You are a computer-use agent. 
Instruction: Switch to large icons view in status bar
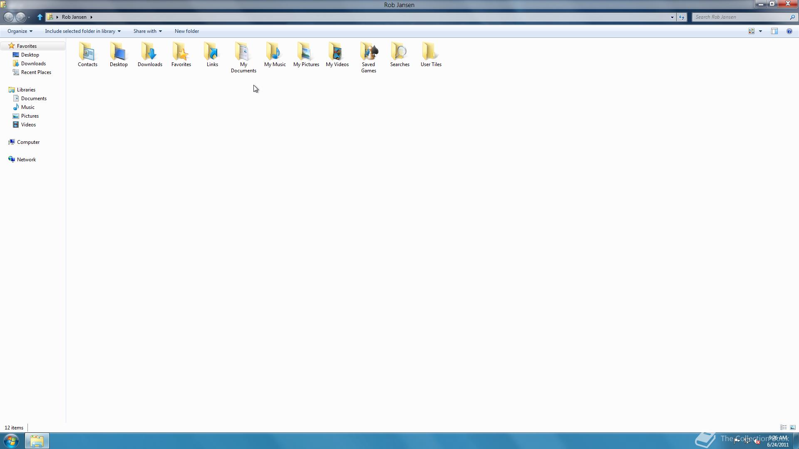(x=793, y=427)
